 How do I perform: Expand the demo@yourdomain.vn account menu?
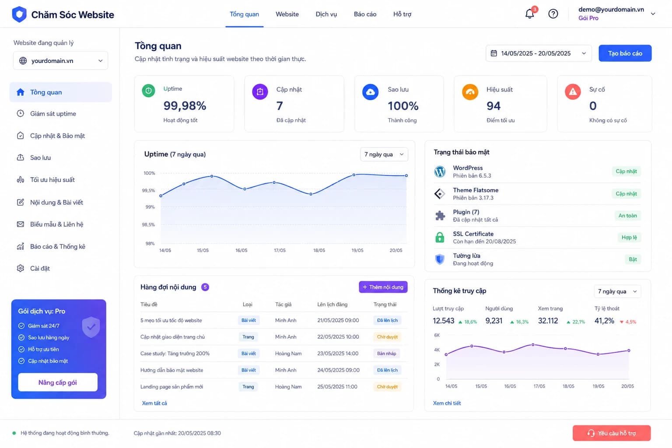pos(616,14)
